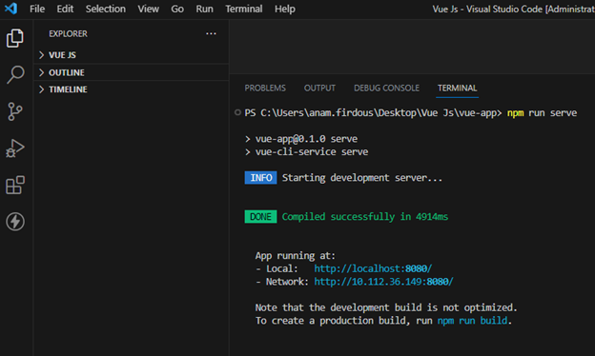
Task: Click the window title 'Vue Js - Visual Studio Code'
Action: pos(487,10)
